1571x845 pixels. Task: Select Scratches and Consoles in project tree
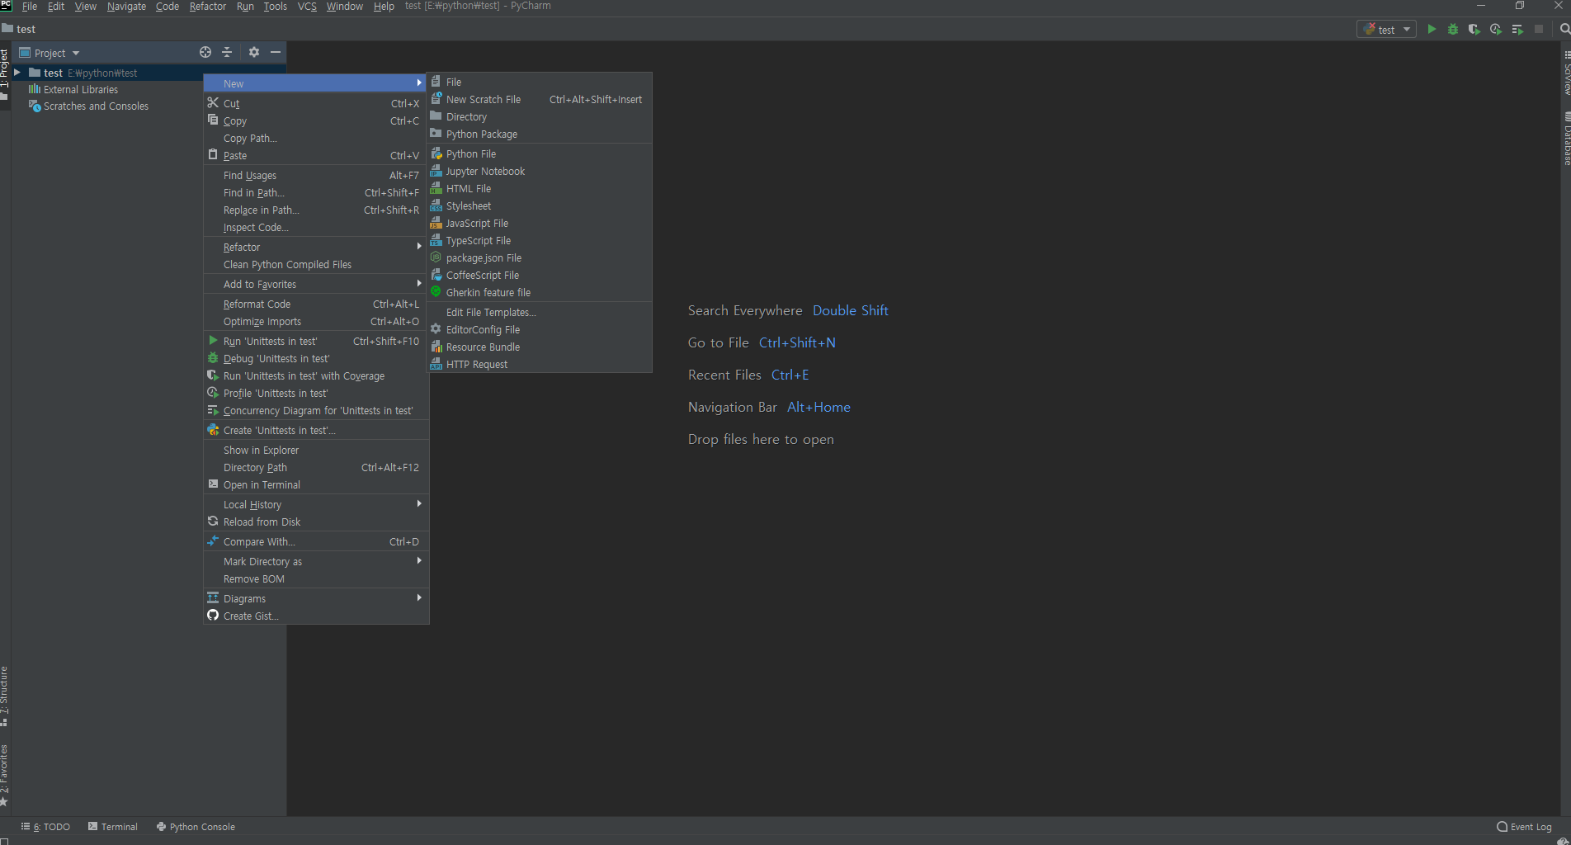point(88,106)
